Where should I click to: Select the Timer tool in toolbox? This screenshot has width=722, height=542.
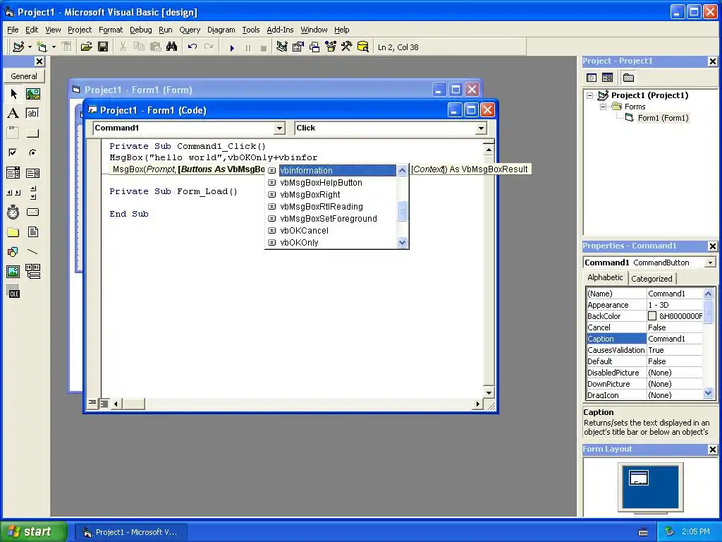pos(13,212)
